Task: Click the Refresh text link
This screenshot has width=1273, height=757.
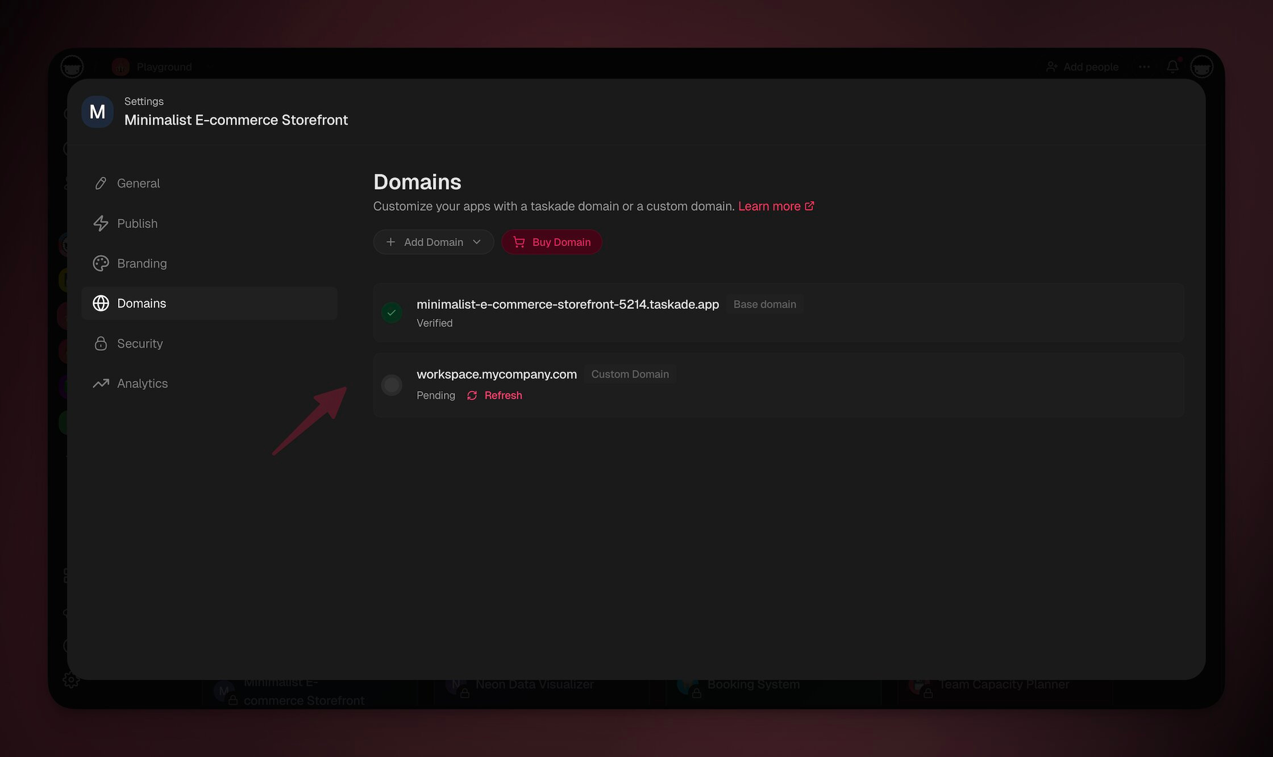Action: [503, 396]
